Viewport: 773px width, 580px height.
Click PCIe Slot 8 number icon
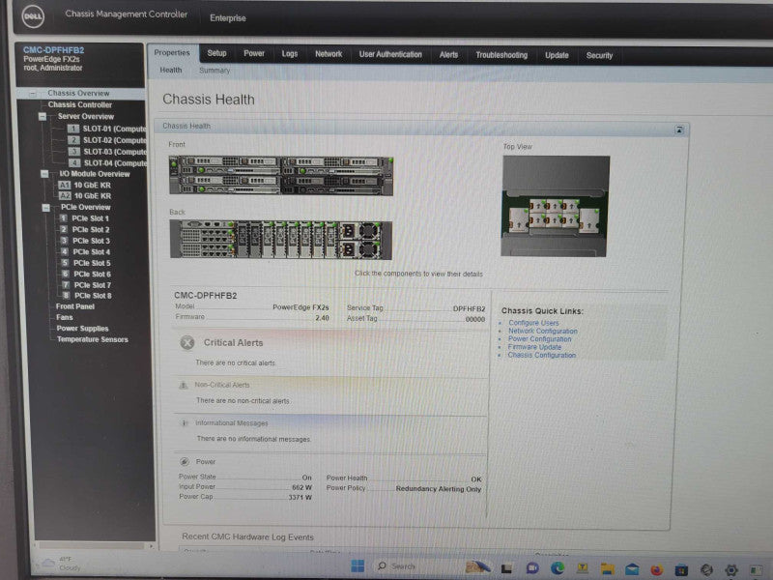pos(66,296)
